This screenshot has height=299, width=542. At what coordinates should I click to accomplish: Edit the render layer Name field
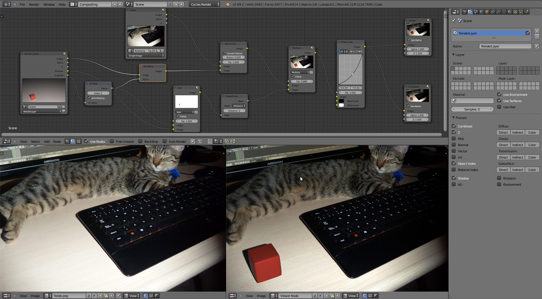(505, 46)
